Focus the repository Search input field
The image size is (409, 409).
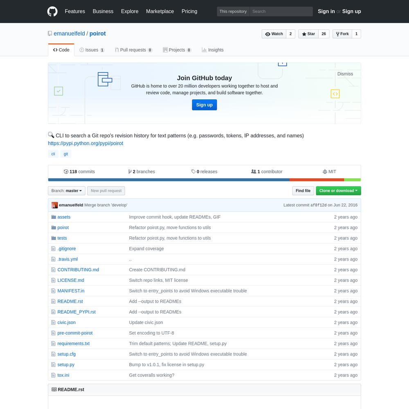click(x=281, y=11)
